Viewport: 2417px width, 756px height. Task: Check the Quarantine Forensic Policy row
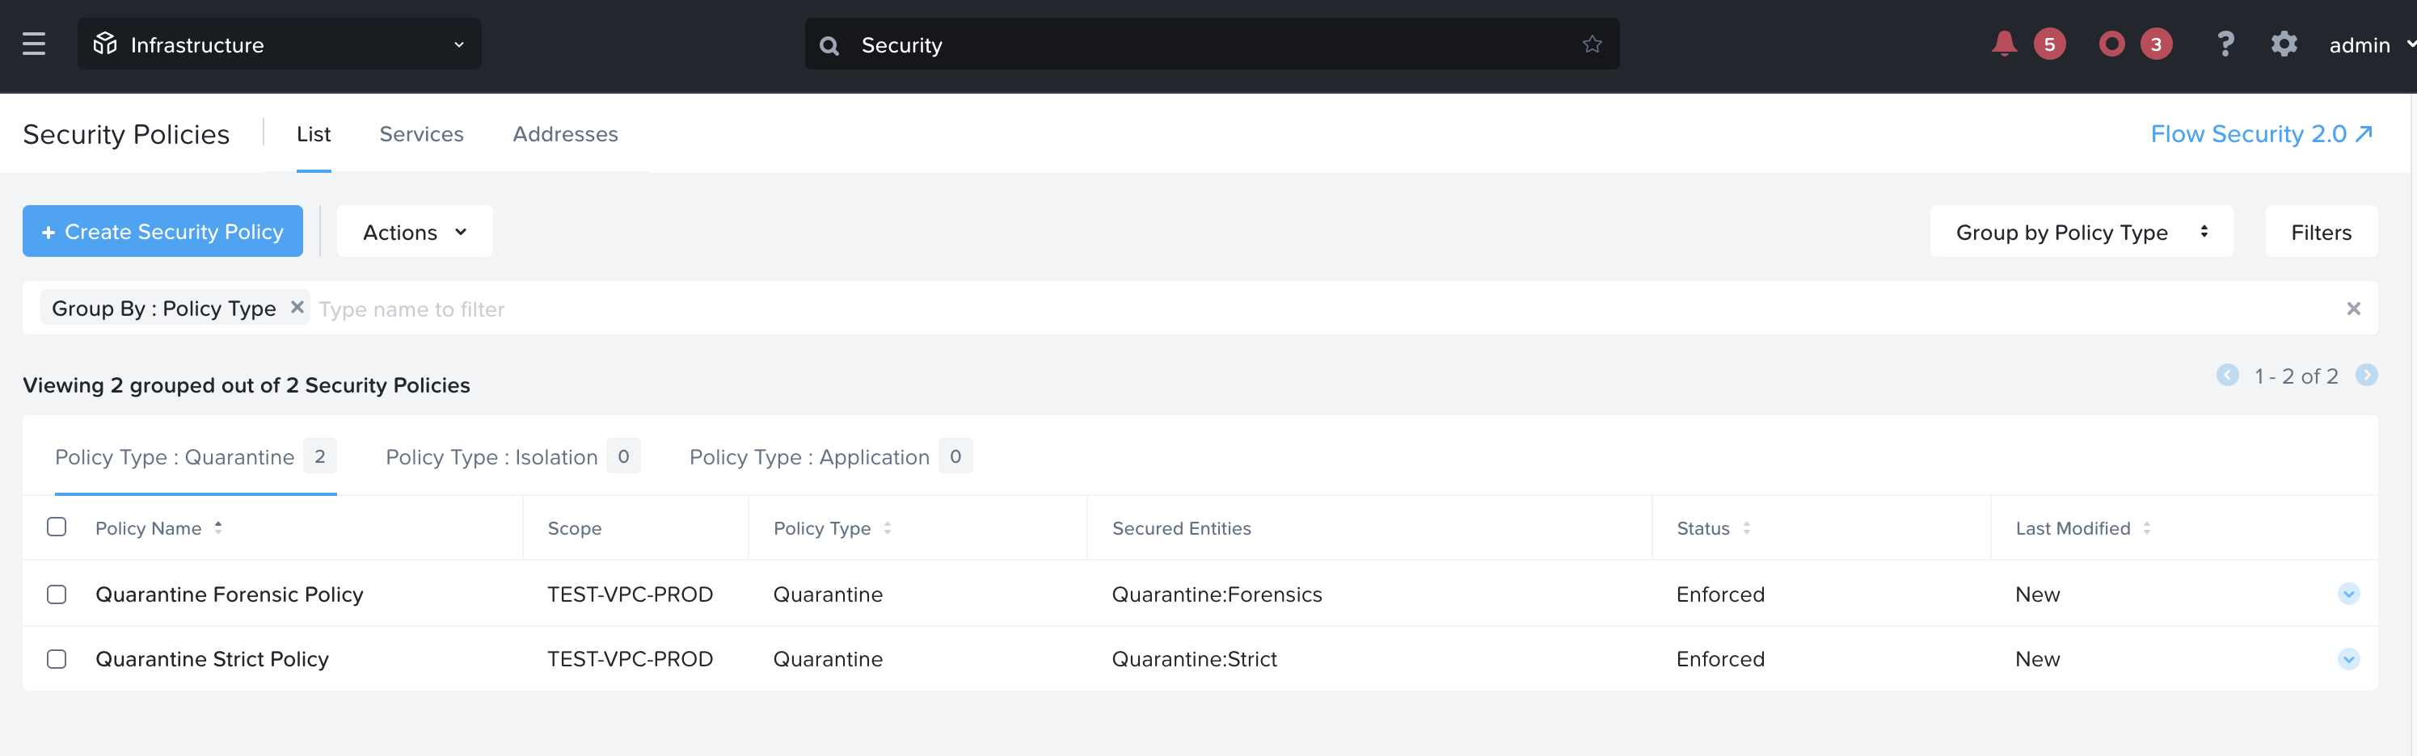[x=57, y=594]
